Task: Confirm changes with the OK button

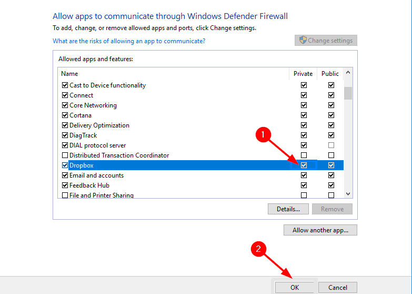Action: 294,287
